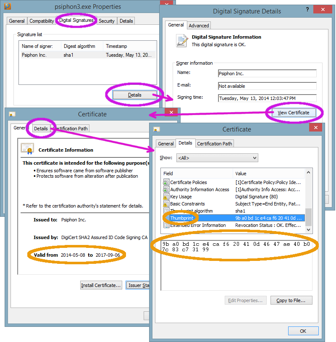Image resolution: width=336 pixels, height=342 pixels.
Task: Click the gold certificate seal icon
Action: 27,148
